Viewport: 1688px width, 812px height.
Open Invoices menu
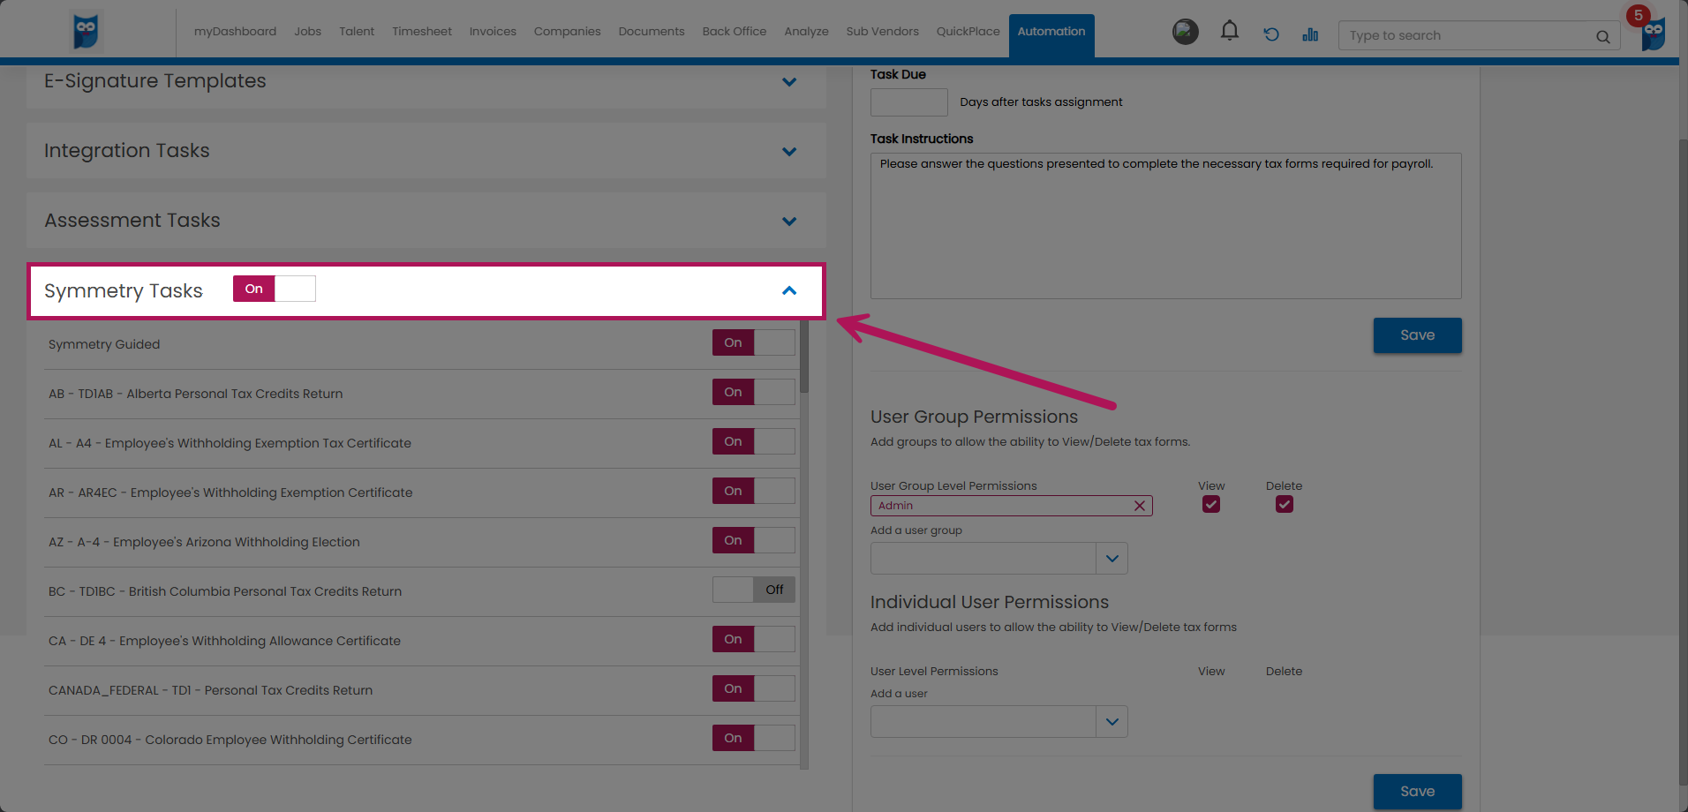pos(493,32)
